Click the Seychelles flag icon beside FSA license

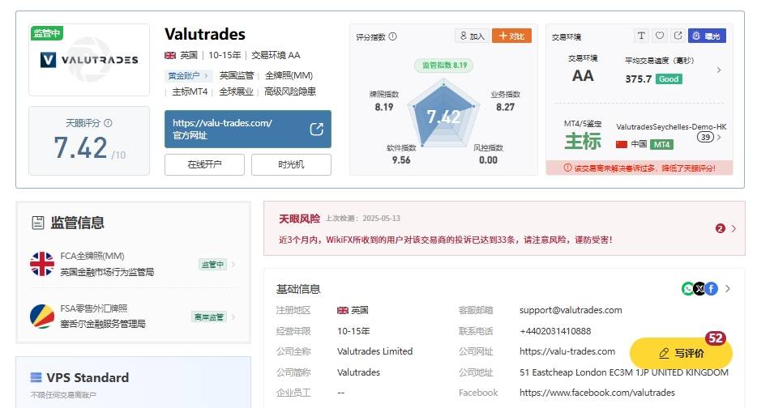pos(42,317)
